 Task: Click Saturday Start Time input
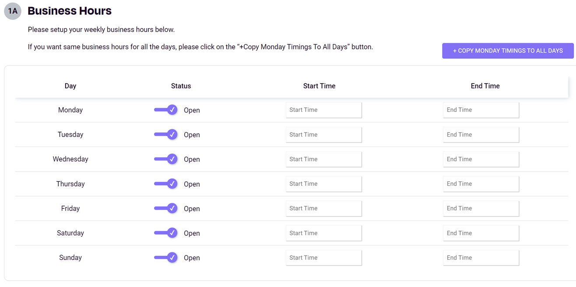324,233
